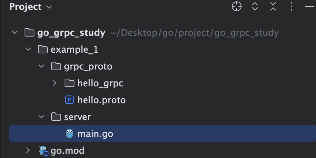Click the Select Opened File crosshair icon
316x158 pixels.
pyautogui.click(x=237, y=7)
